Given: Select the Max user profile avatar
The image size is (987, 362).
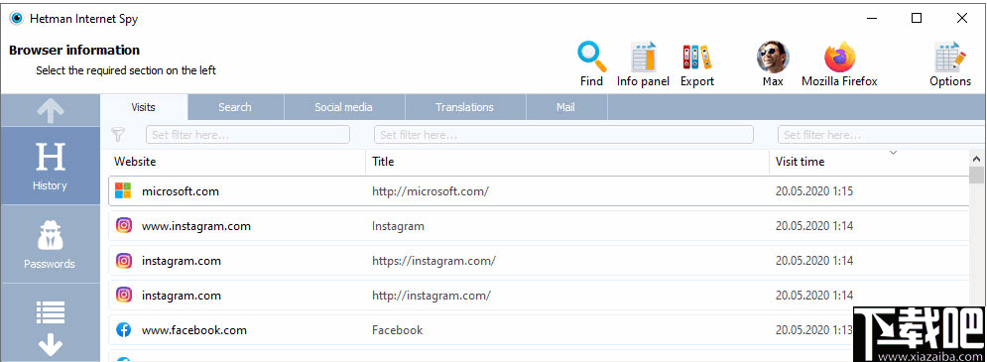Looking at the screenshot, I should 773,58.
